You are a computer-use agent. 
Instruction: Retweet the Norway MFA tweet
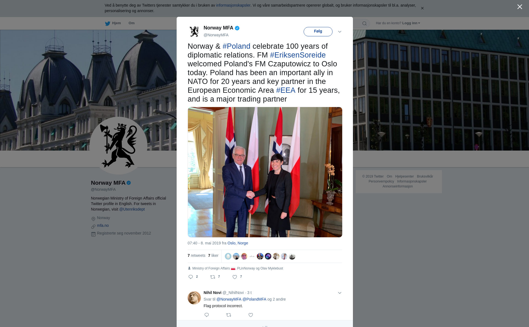213,277
